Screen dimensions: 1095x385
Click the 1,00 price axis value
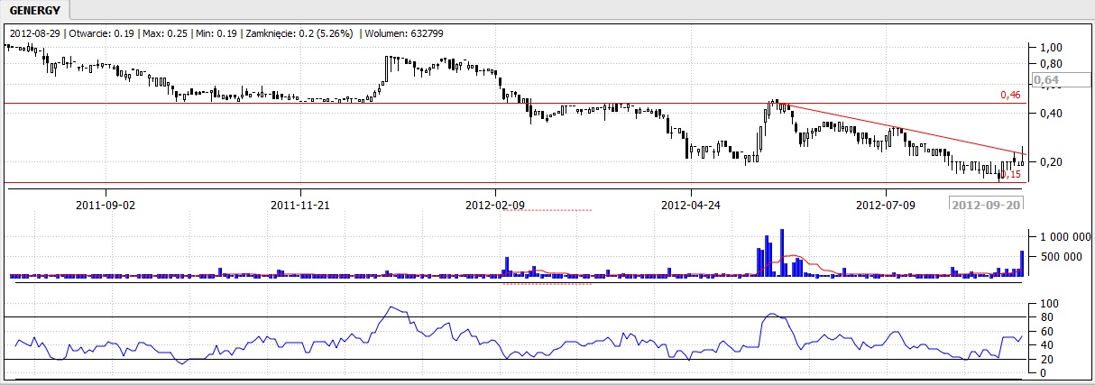coord(1052,47)
